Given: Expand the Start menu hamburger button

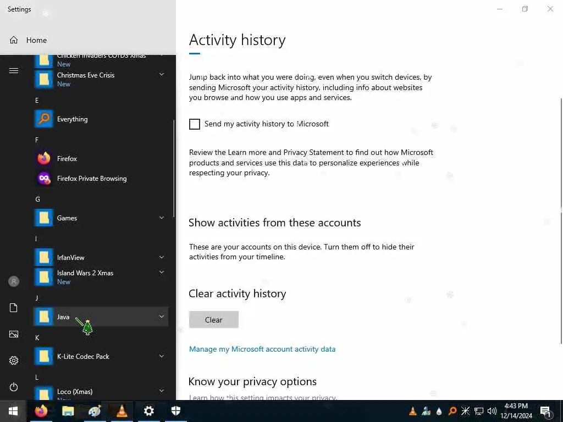Looking at the screenshot, I should (x=14, y=71).
